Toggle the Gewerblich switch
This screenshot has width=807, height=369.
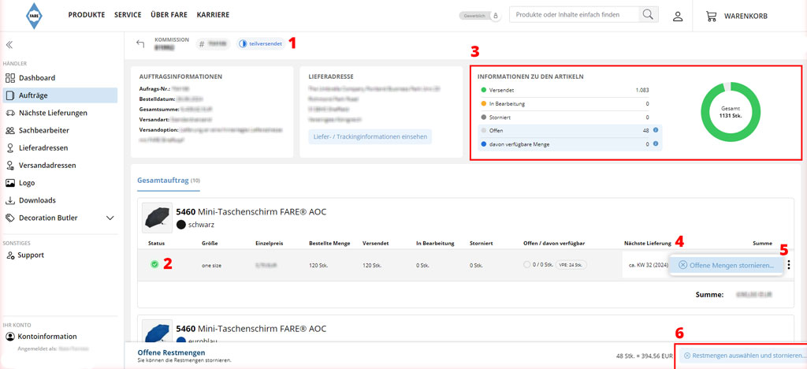480,16
